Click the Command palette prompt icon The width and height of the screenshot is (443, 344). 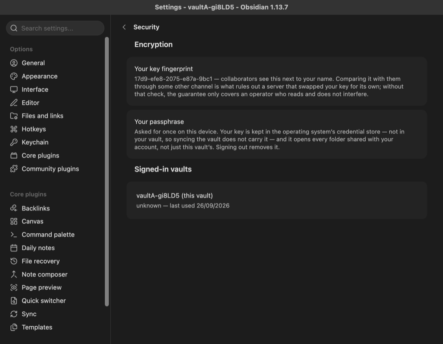tap(14, 235)
